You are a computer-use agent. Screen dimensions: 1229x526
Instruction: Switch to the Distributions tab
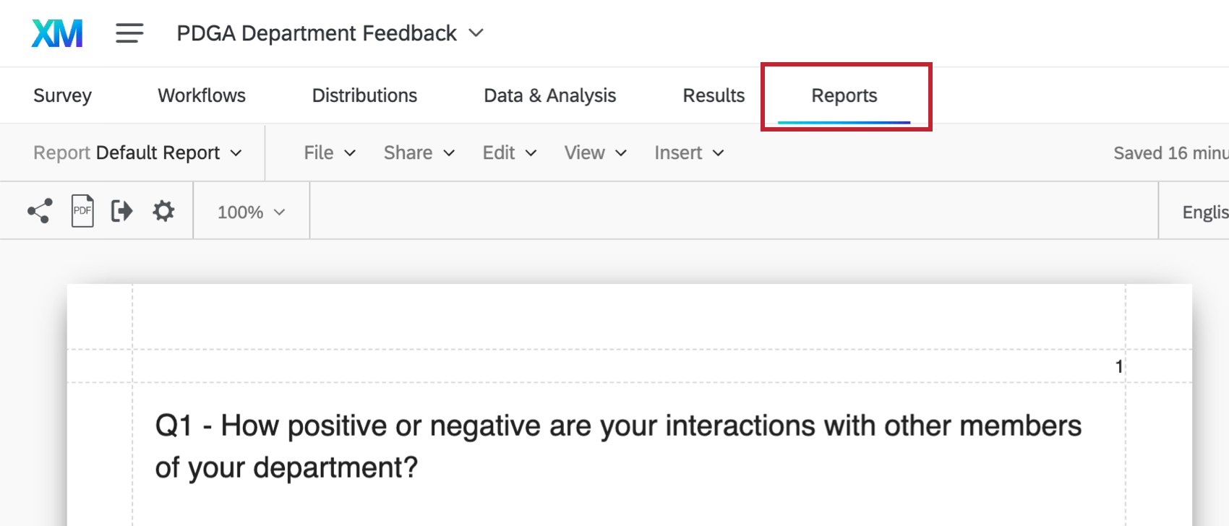pyautogui.click(x=364, y=95)
